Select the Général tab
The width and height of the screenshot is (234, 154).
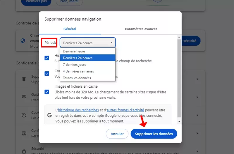pos(70,29)
